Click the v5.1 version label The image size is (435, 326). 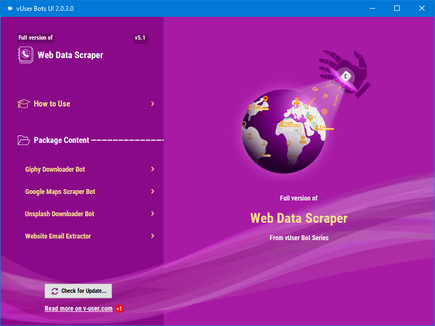[x=140, y=38]
